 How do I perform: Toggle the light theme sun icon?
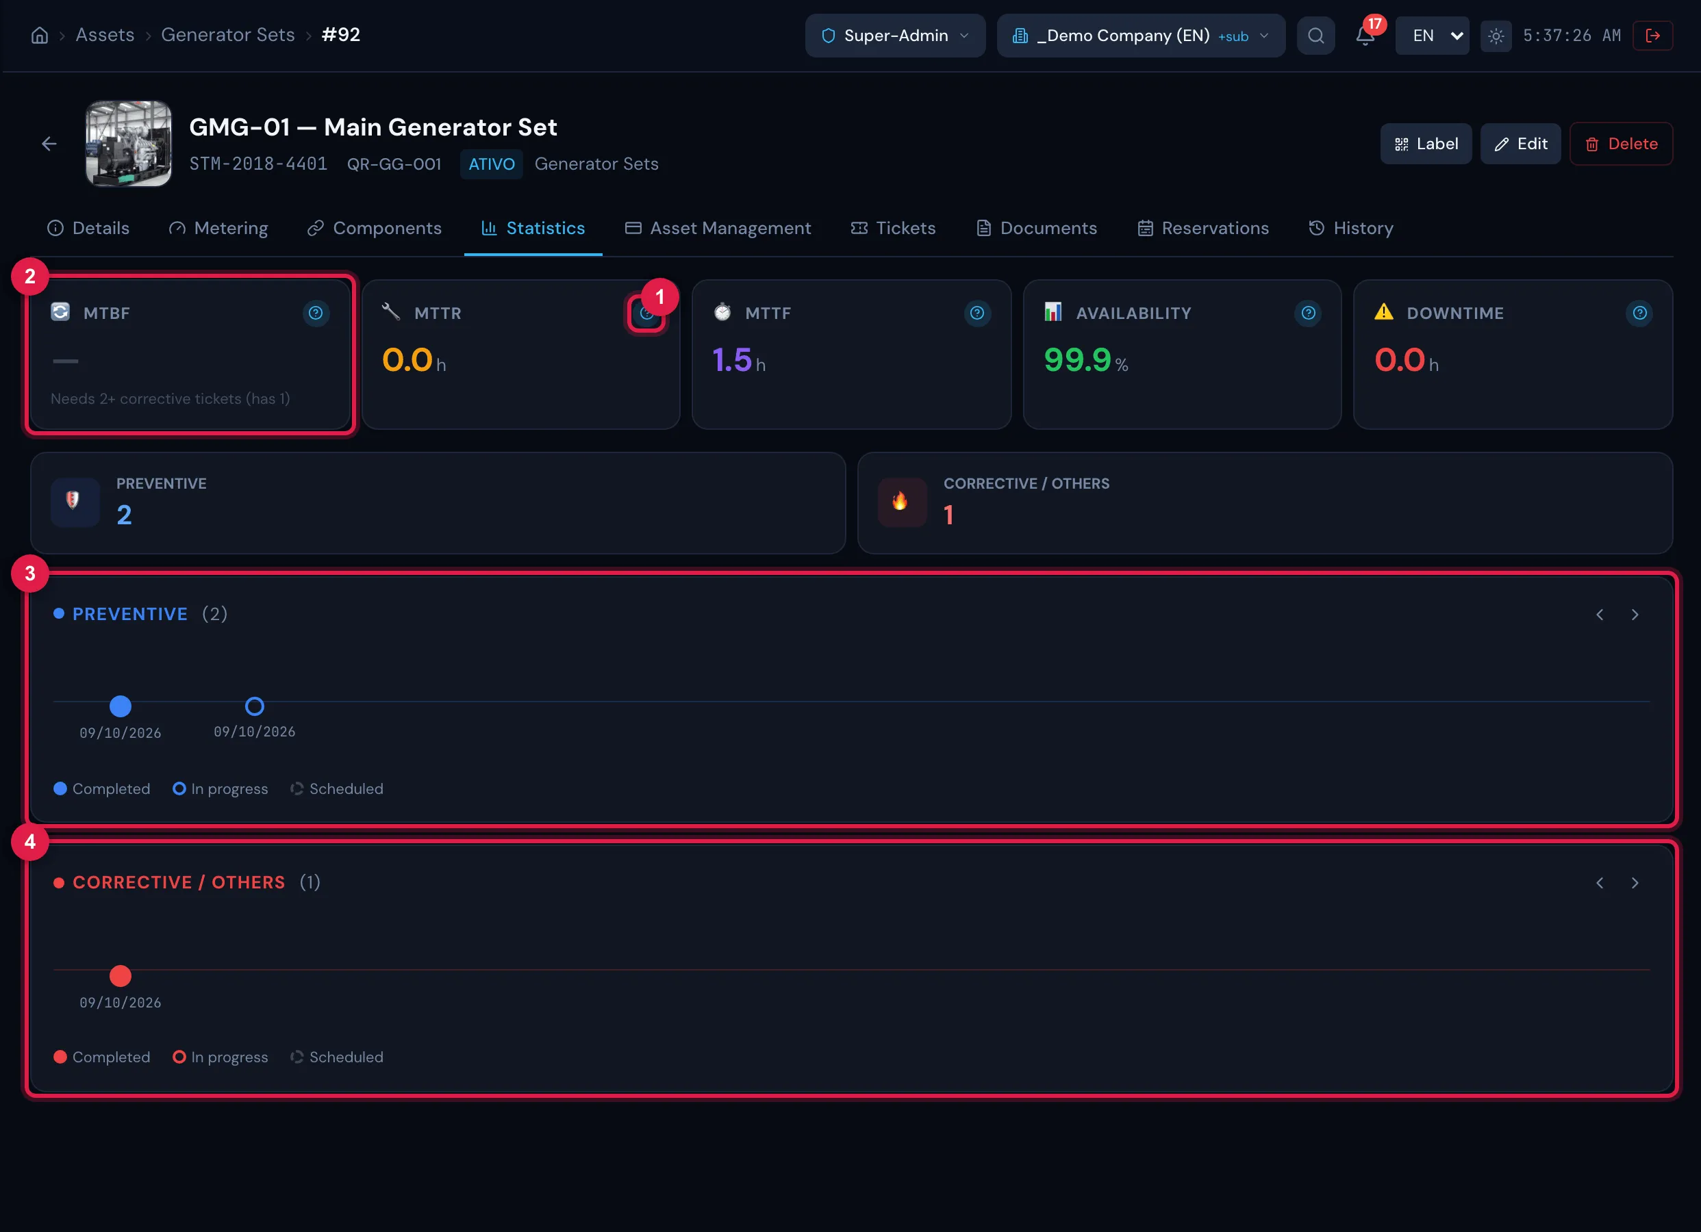[x=1496, y=36]
